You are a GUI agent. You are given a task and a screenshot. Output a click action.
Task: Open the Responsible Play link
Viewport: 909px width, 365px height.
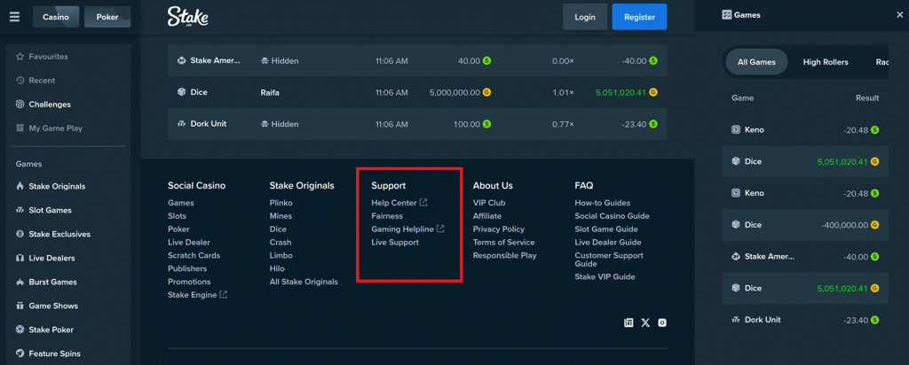[504, 256]
